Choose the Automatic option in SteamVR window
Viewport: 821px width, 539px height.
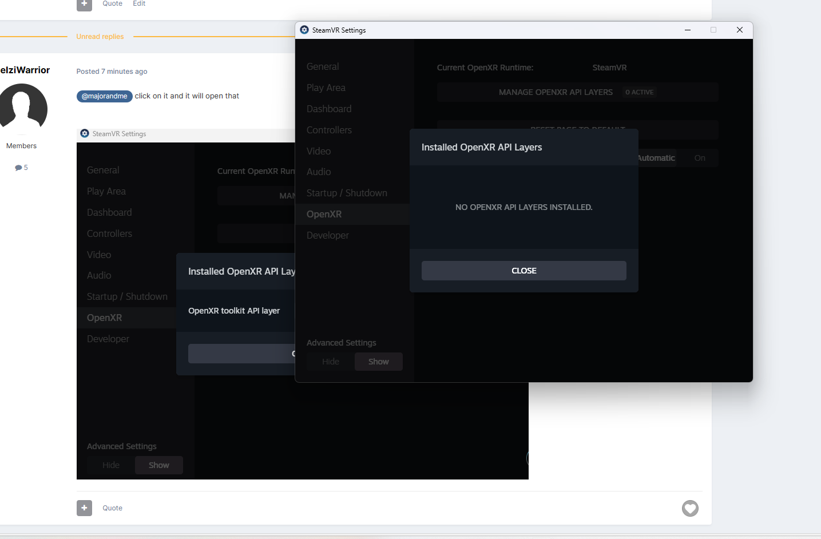(657, 158)
